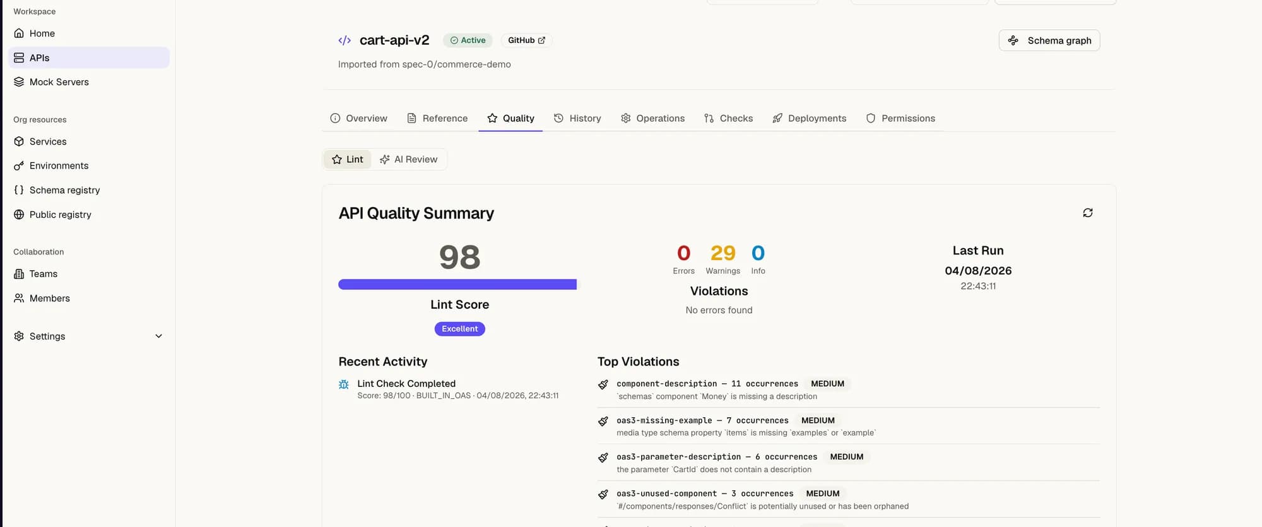Click the Reference document icon
Screen dimensions: 1262x527
coord(411,119)
